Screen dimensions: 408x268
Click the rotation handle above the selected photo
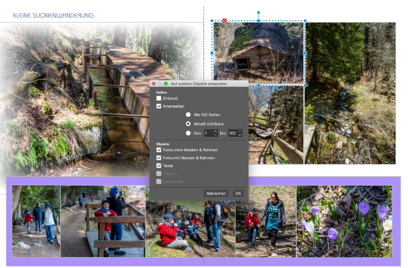(258, 13)
